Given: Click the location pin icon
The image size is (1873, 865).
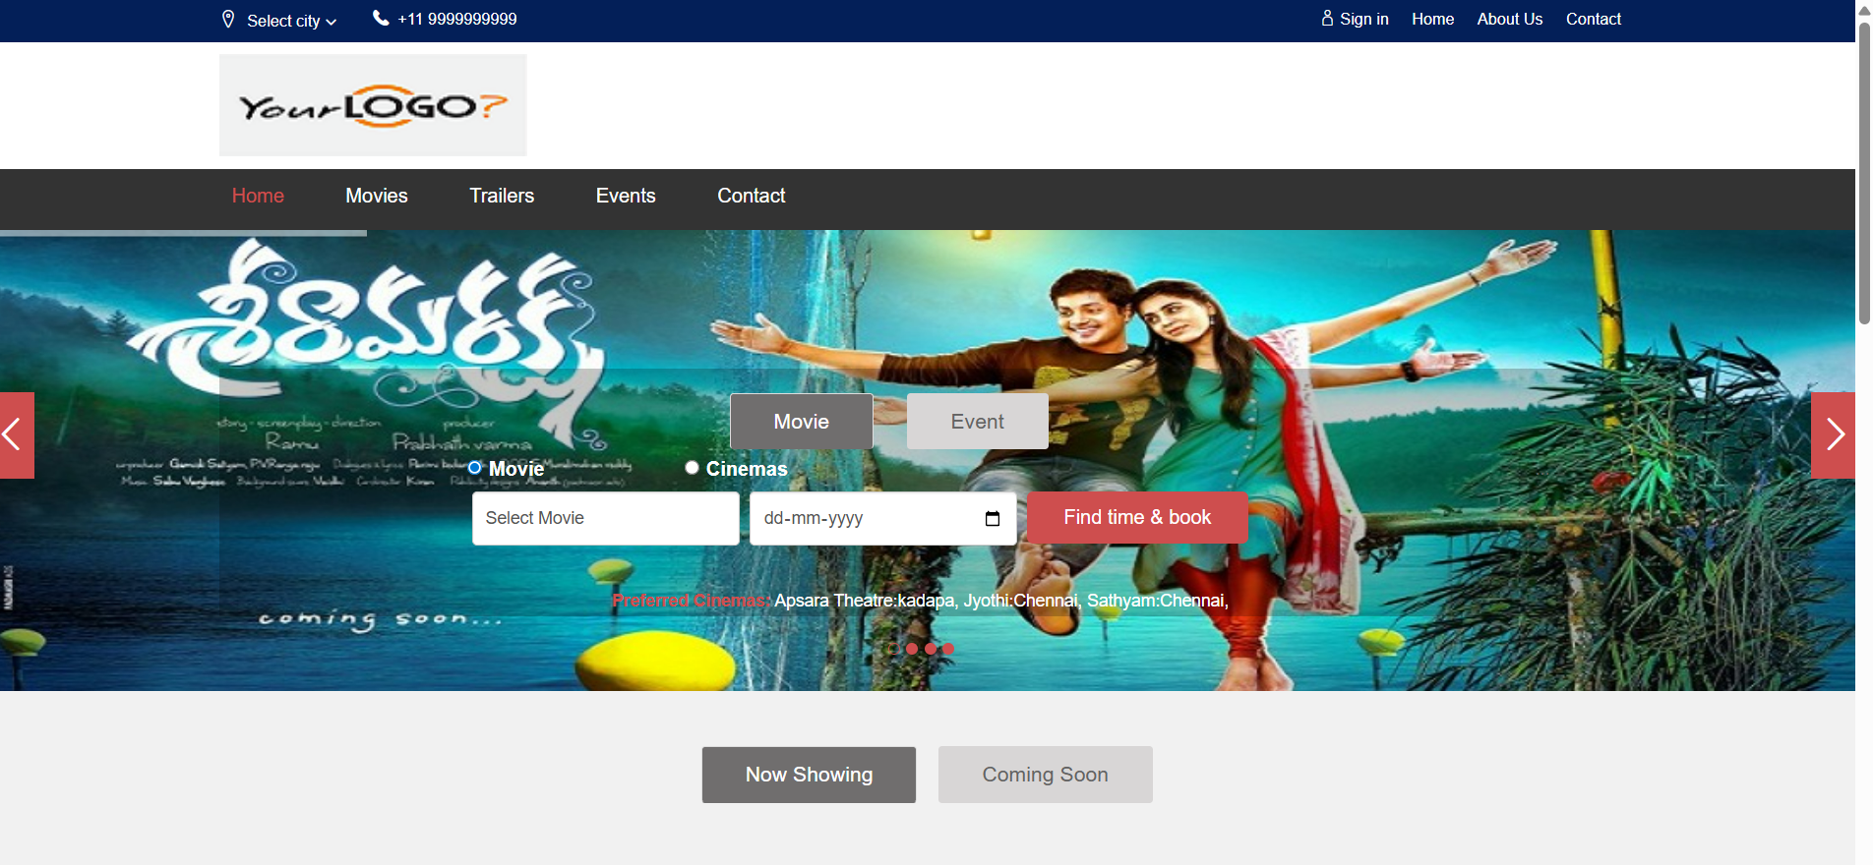Looking at the screenshot, I should coord(228,19).
